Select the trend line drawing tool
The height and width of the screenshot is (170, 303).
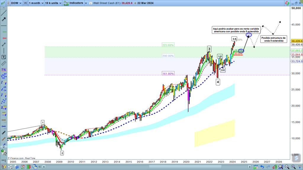click(x=4, y=13)
